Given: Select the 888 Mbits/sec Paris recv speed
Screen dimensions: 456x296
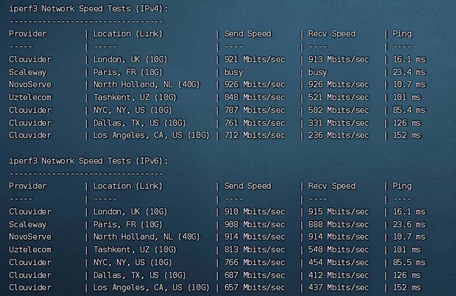Looking at the screenshot, I should [338, 224].
